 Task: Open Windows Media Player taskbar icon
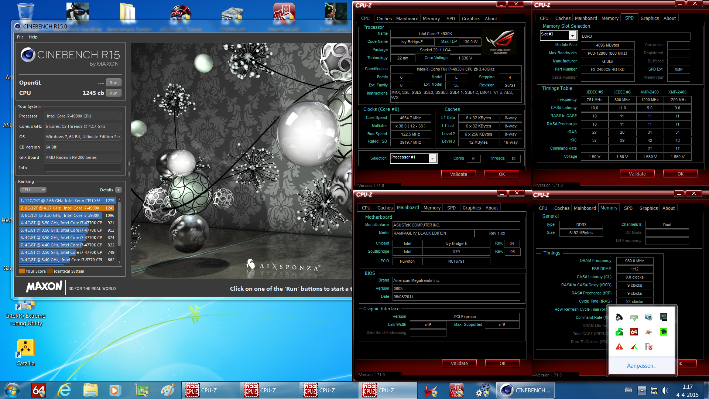[114, 390]
